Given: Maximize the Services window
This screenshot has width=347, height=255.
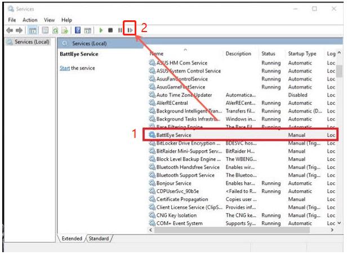Looking at the screenshot, I should click(314, 9).
